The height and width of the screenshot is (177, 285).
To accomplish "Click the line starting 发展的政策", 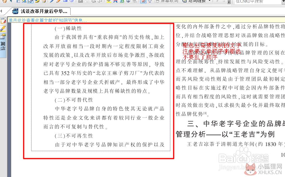I will 104,55.
